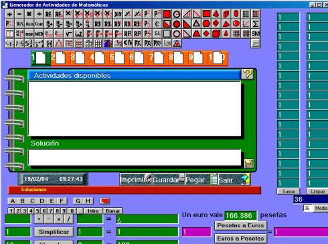Click the Imprimir button
This screenshot has height=244, width=328.
pos(136,179)
